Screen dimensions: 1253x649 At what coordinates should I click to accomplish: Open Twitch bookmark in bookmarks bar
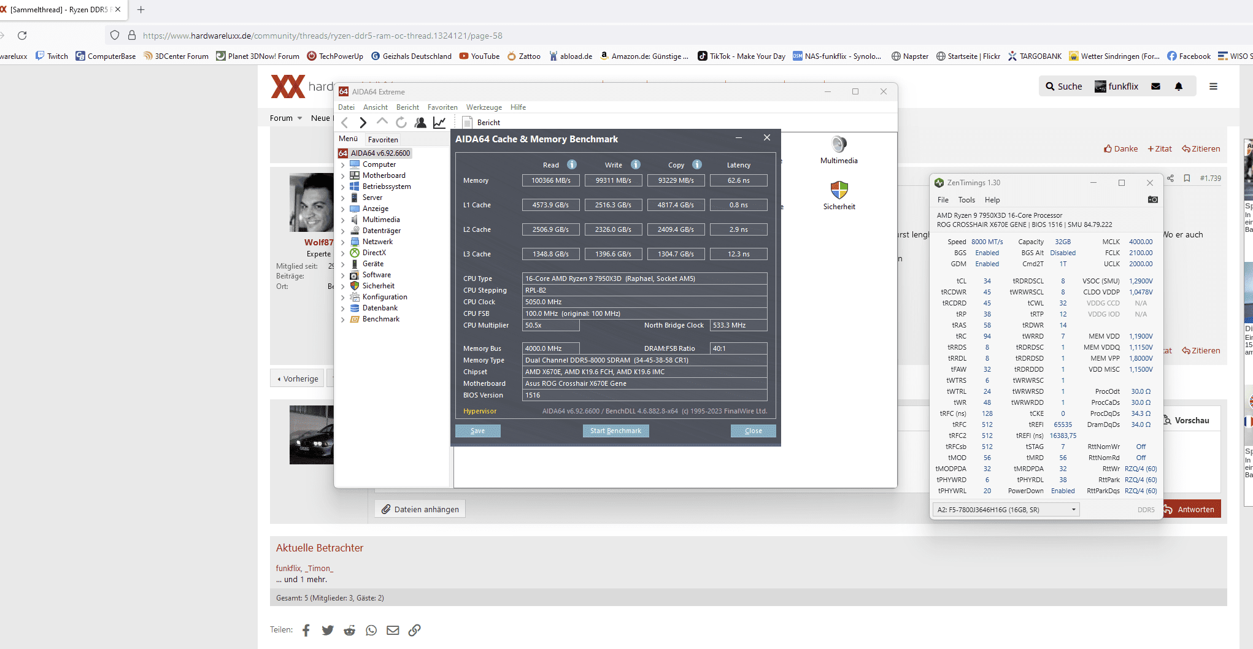(52, 56)
